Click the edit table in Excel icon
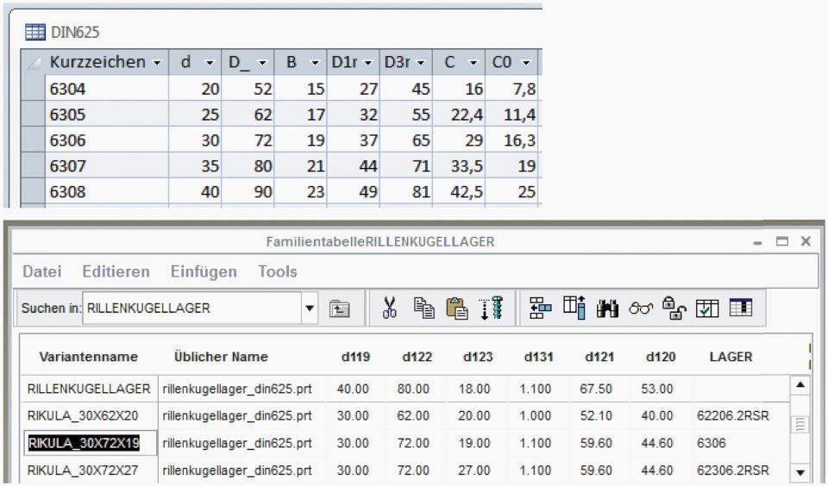Viewport: 828px width, 486px height. (741, 308)
